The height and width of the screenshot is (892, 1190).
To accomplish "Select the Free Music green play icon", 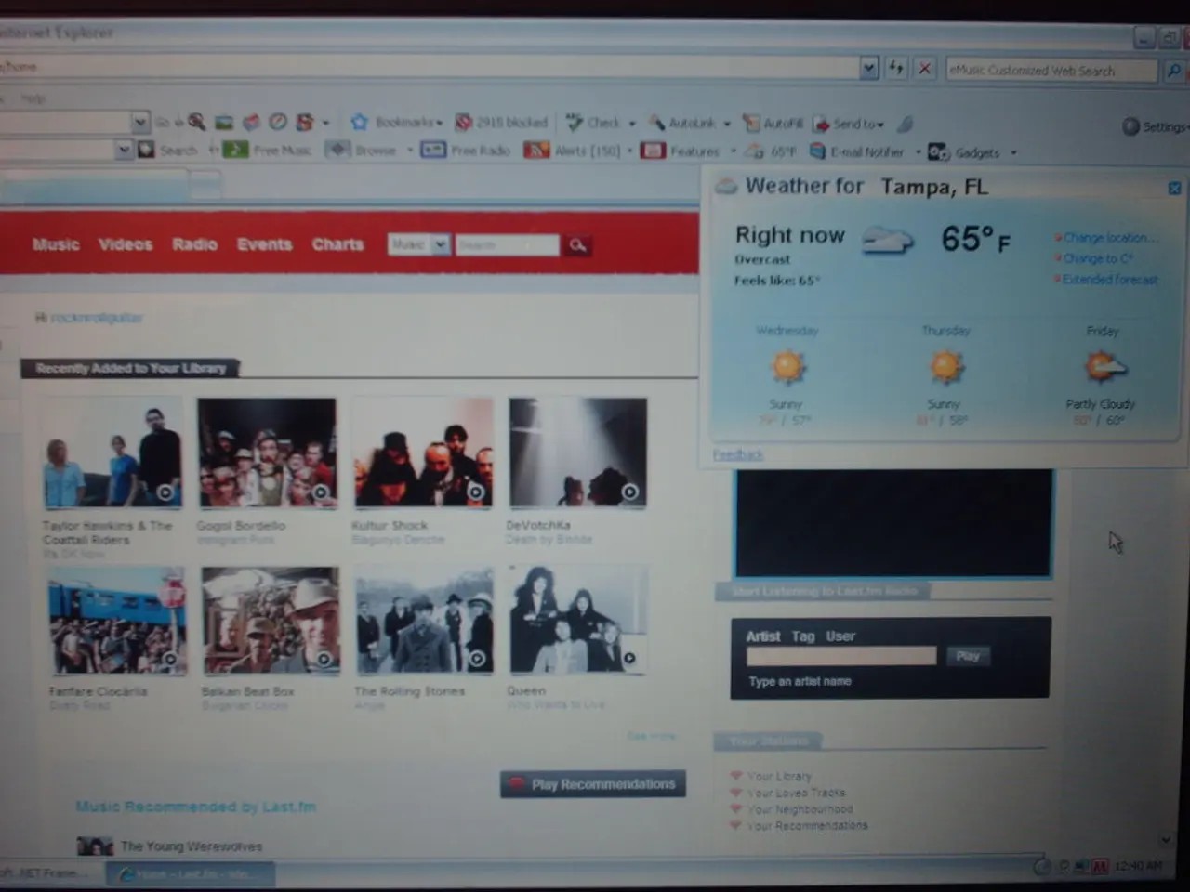I will tap(235, 150).
